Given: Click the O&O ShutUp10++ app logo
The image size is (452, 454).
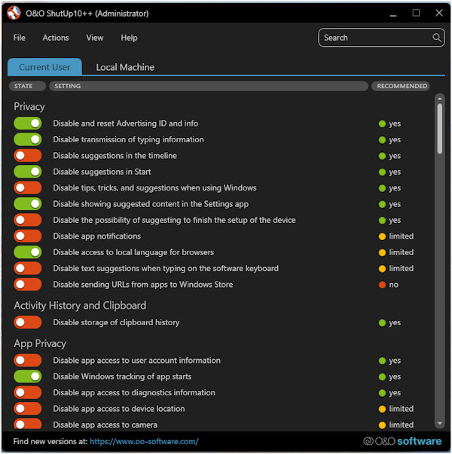Looking at the screenshot, I should 14,13.
